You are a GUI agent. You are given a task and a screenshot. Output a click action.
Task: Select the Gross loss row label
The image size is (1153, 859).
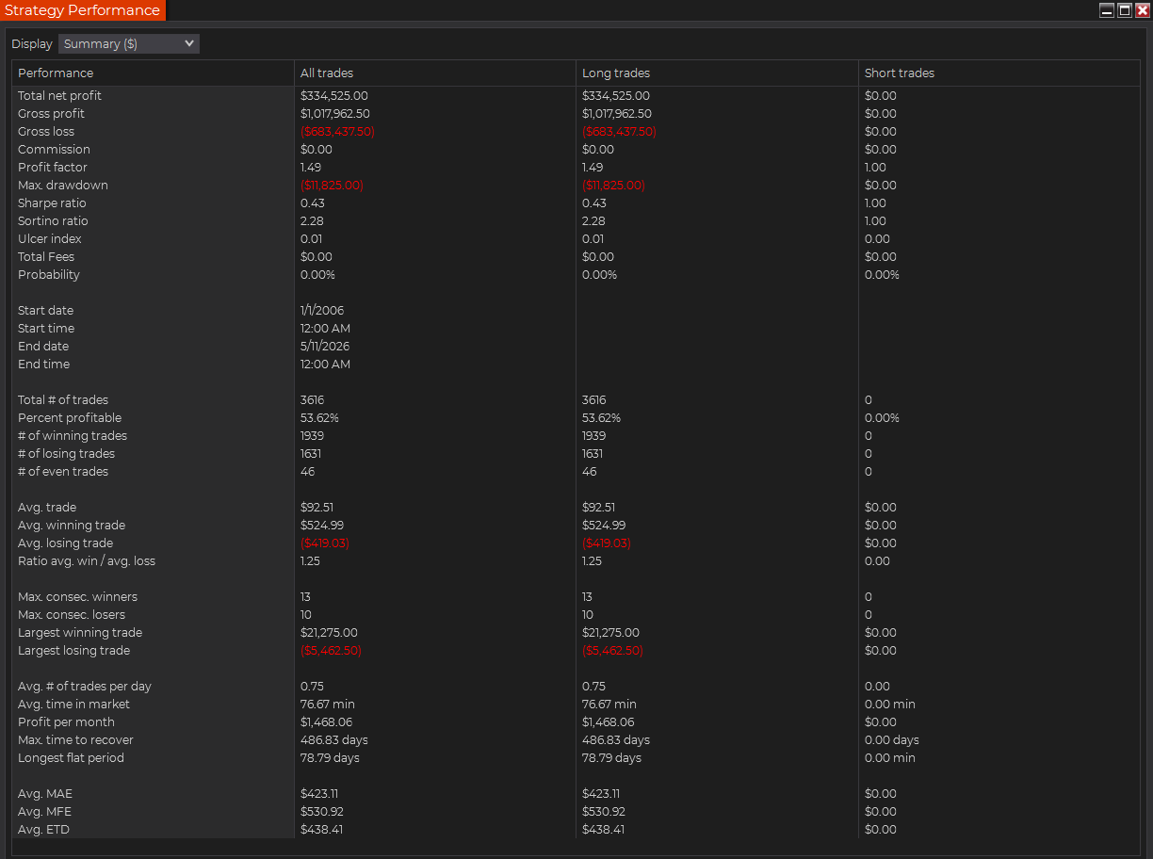click(x=46, y=132)
